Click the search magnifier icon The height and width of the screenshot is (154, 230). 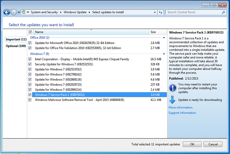223,12
